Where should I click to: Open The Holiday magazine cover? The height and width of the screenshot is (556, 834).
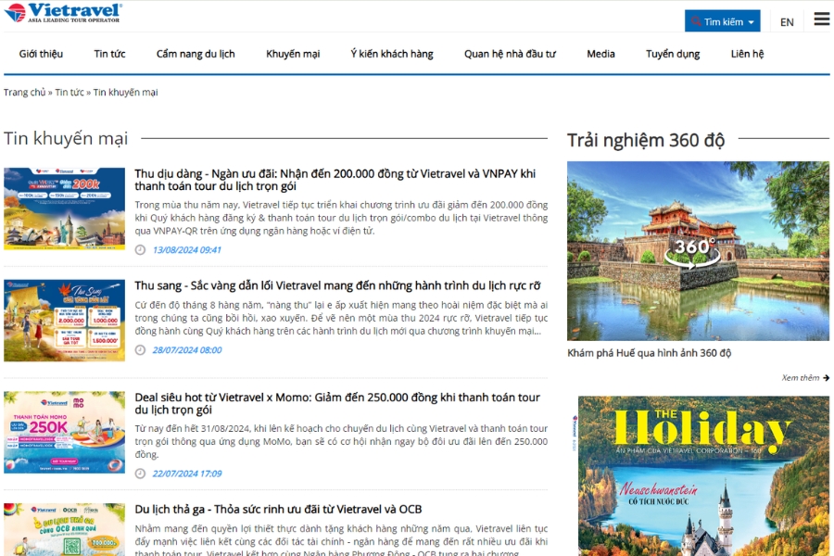(703, 475)
